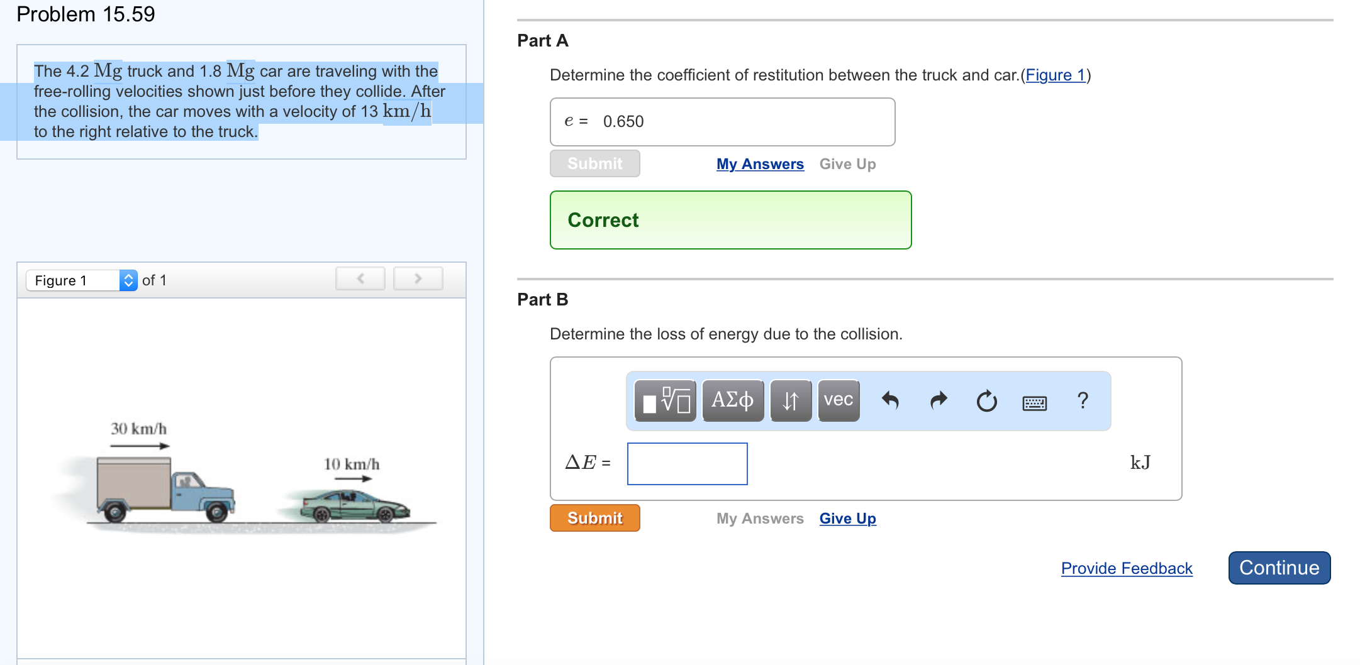Screen dimensions: 1360x665
Task: Insert vector notation with vec button
Action: pos(839,400)
